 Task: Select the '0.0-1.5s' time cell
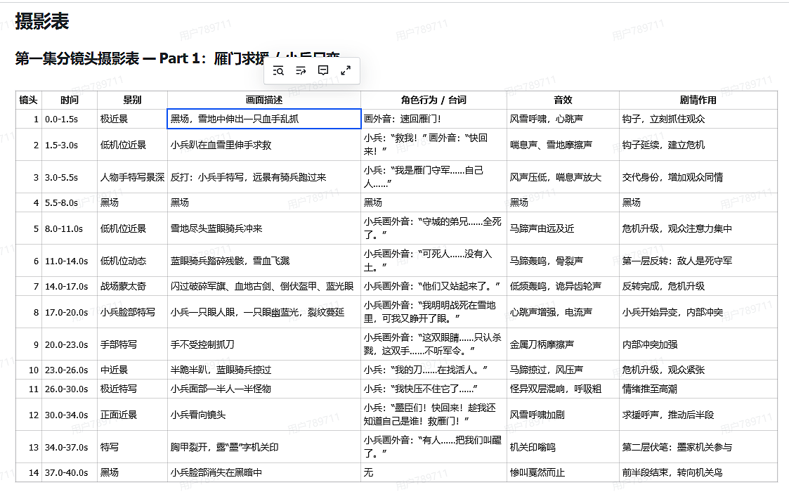pos(70,119)
